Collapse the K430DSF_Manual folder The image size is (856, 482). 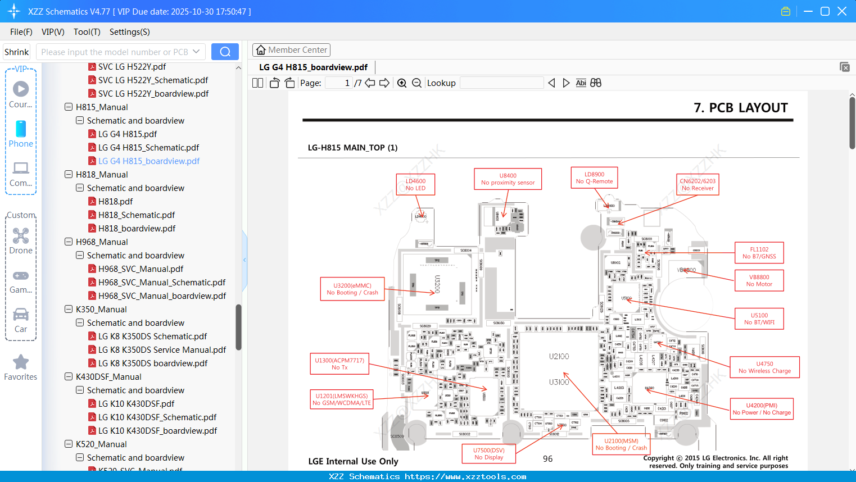point(69,376)
